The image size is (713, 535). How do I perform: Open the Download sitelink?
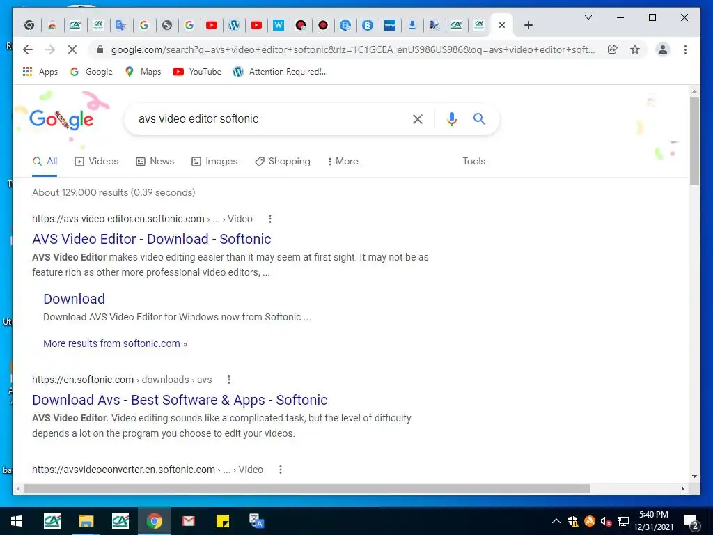pyautogui.click(x=74, y=299)
